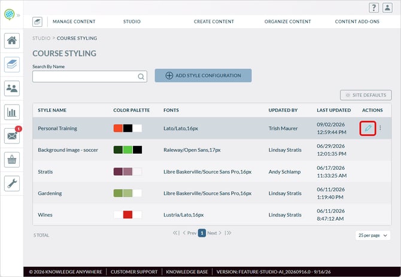Go to first page pagination arrow
This screenshot has width=401, height=277.
176,233
